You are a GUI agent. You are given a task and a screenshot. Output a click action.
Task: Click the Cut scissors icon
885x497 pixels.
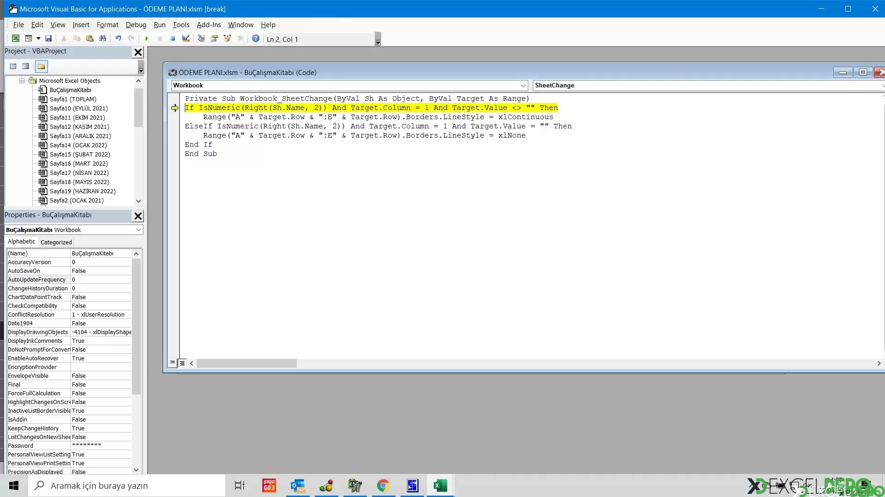tap(64, 39)
